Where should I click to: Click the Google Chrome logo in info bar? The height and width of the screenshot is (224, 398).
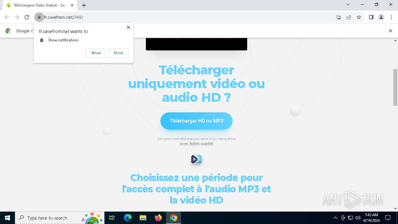(8, 31)
